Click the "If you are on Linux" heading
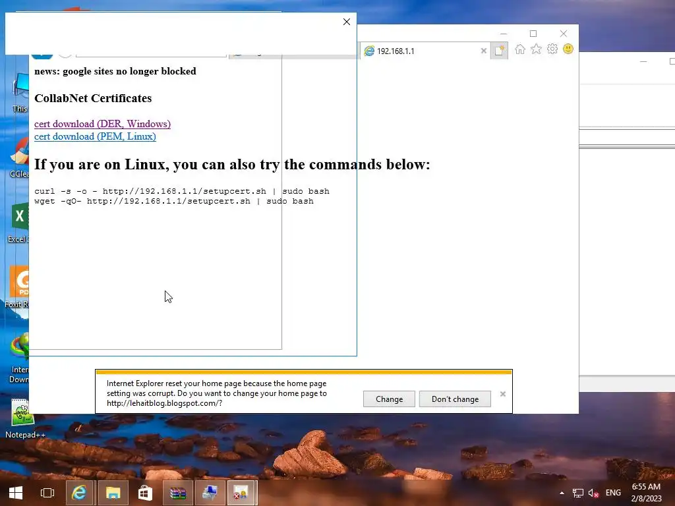Viewport: 675px width, 506px height. click(232, 164)
